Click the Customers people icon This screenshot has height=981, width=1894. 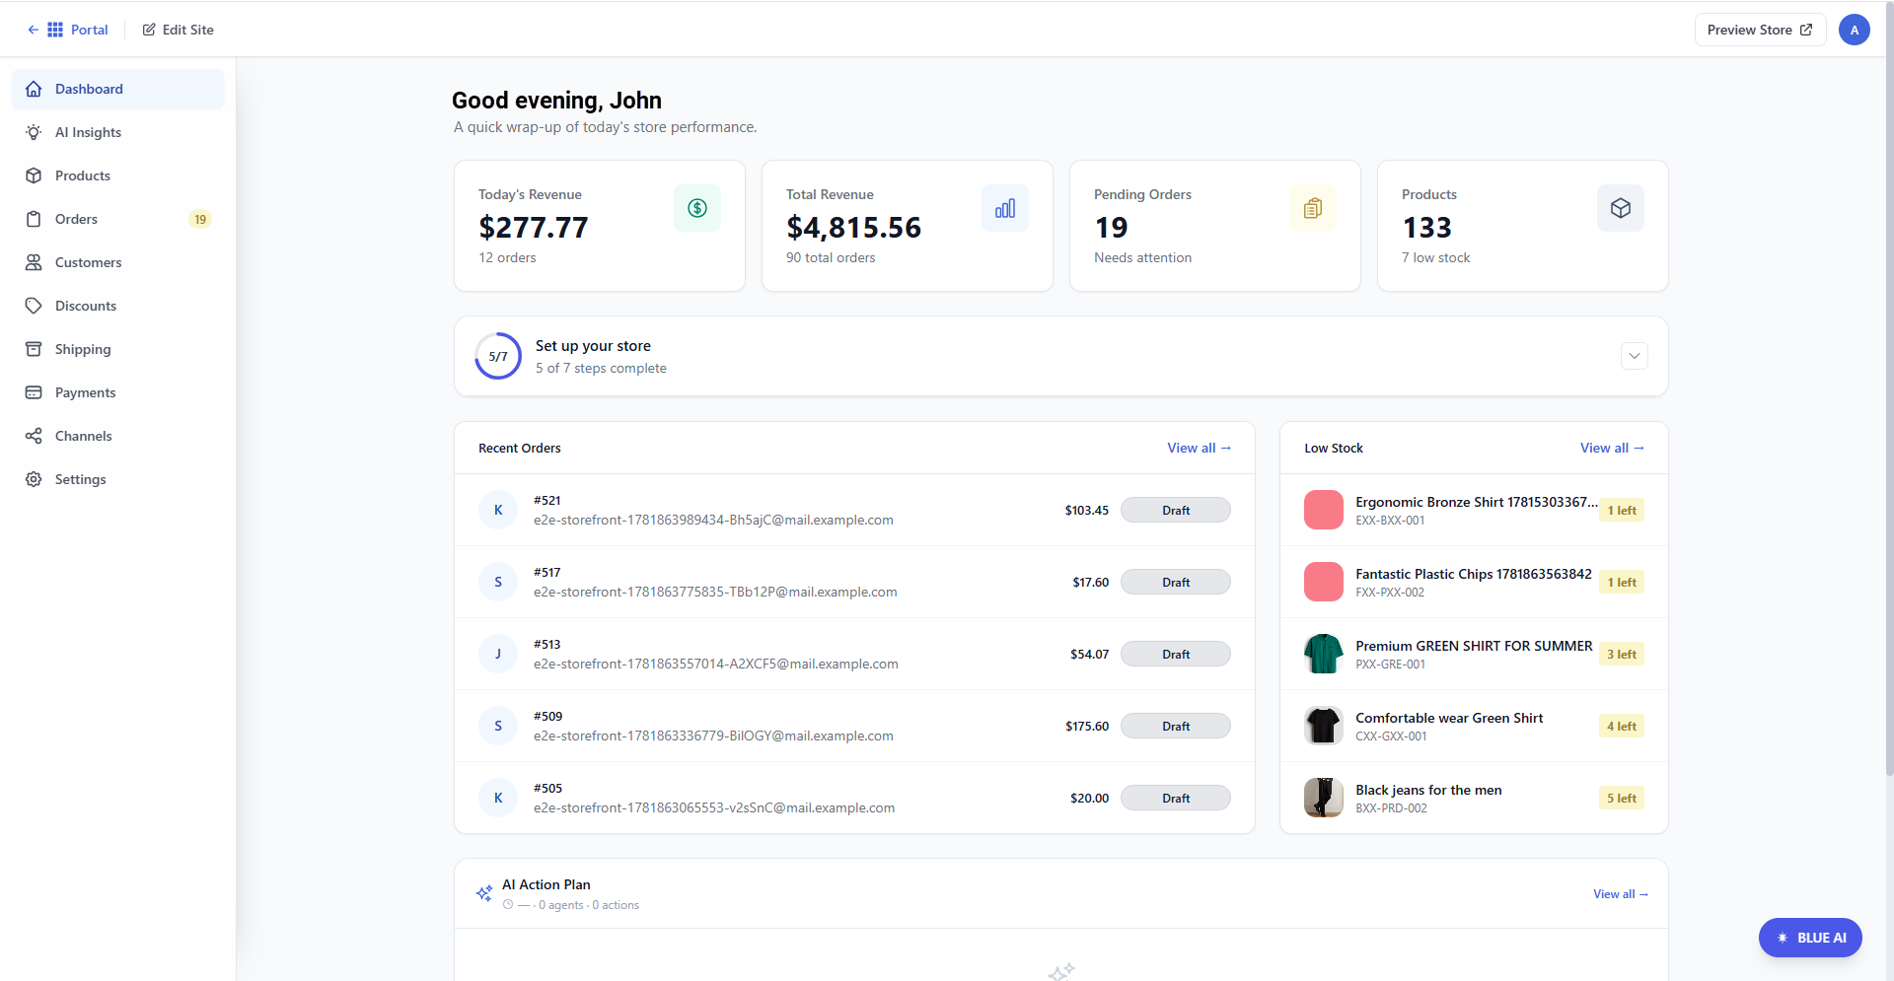[x=34, y=262]
